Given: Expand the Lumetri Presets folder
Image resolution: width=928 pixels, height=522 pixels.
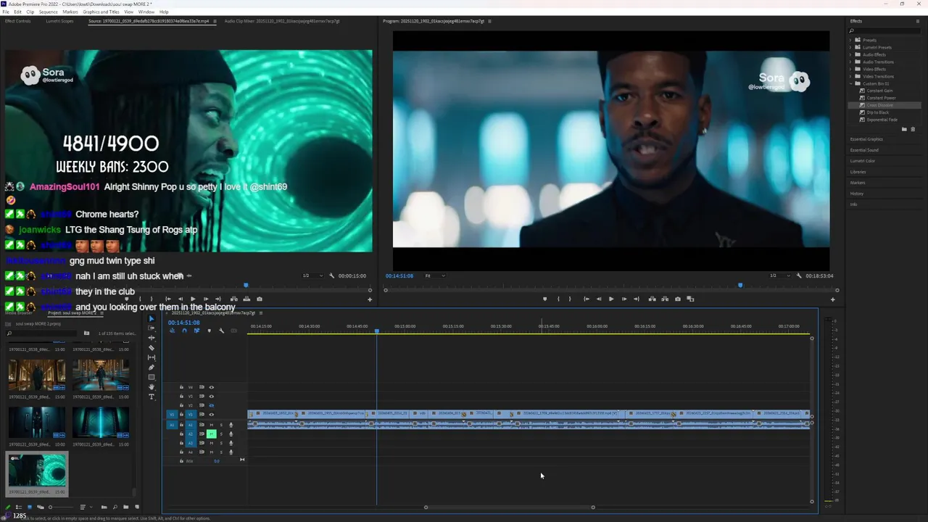Looking at the screenshot, I should tap(851, 47).
